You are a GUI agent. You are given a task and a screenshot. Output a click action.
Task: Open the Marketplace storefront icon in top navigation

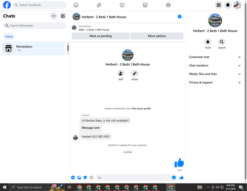pos(145,5)
